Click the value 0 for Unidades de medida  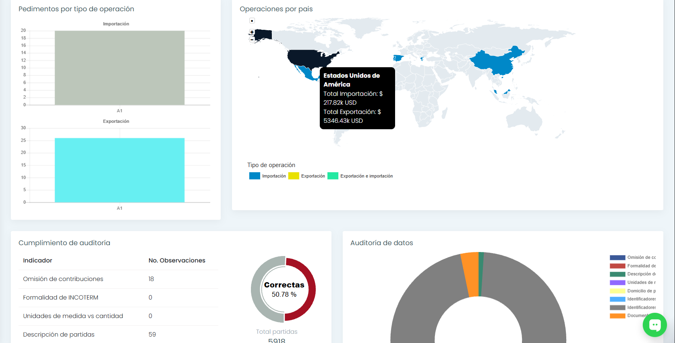click(150, 316)
